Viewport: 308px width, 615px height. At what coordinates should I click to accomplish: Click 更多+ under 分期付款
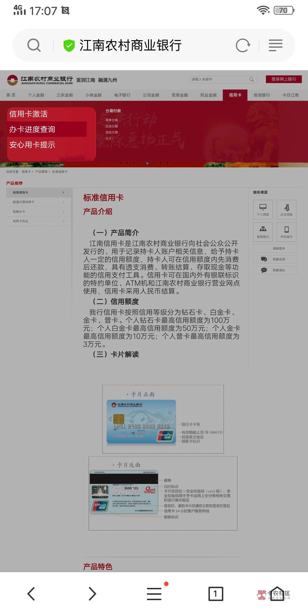pos(110,138)
